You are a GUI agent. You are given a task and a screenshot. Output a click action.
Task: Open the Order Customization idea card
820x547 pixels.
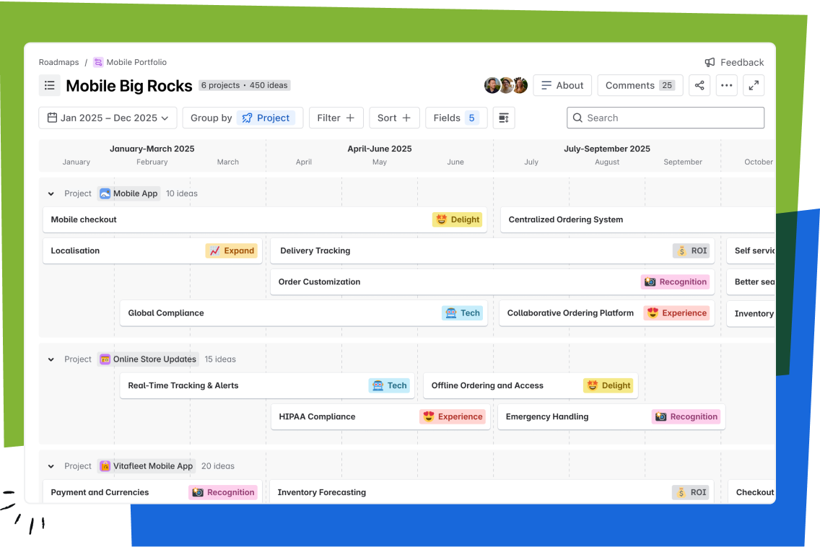click(492, 282)
